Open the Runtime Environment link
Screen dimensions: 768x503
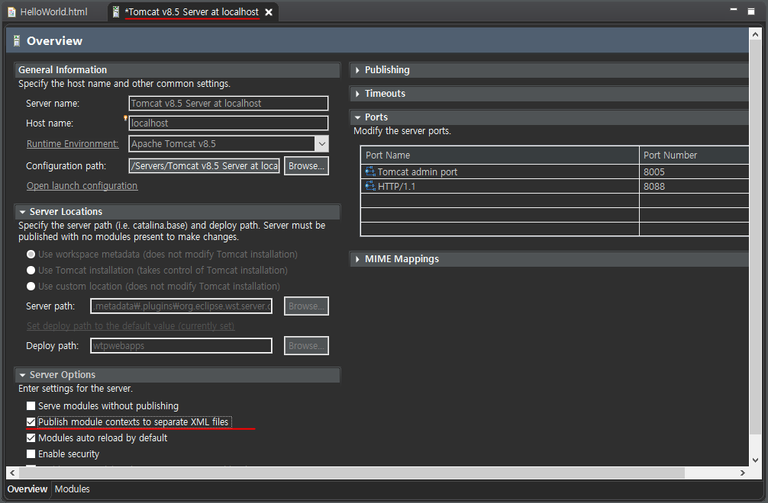[73, 144]
